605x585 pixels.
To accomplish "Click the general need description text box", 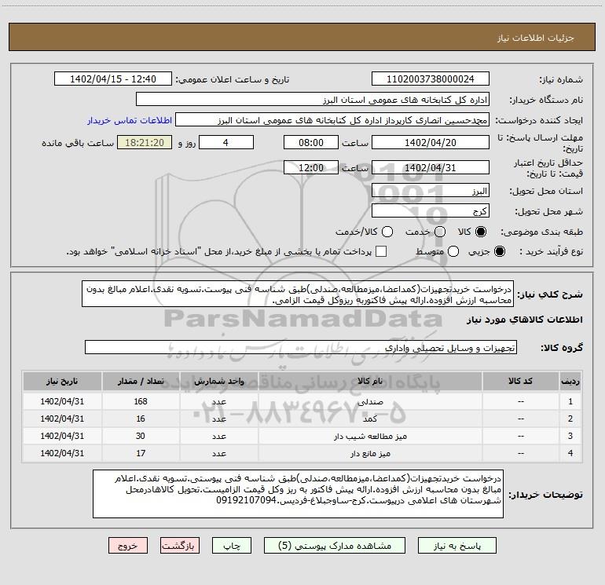I will pos(298,294).
